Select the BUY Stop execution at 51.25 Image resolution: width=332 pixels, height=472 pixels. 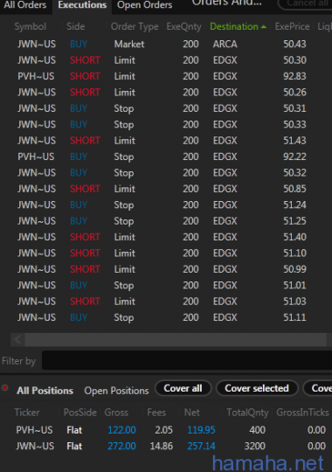pyautogui.click(x=166, y=221)
